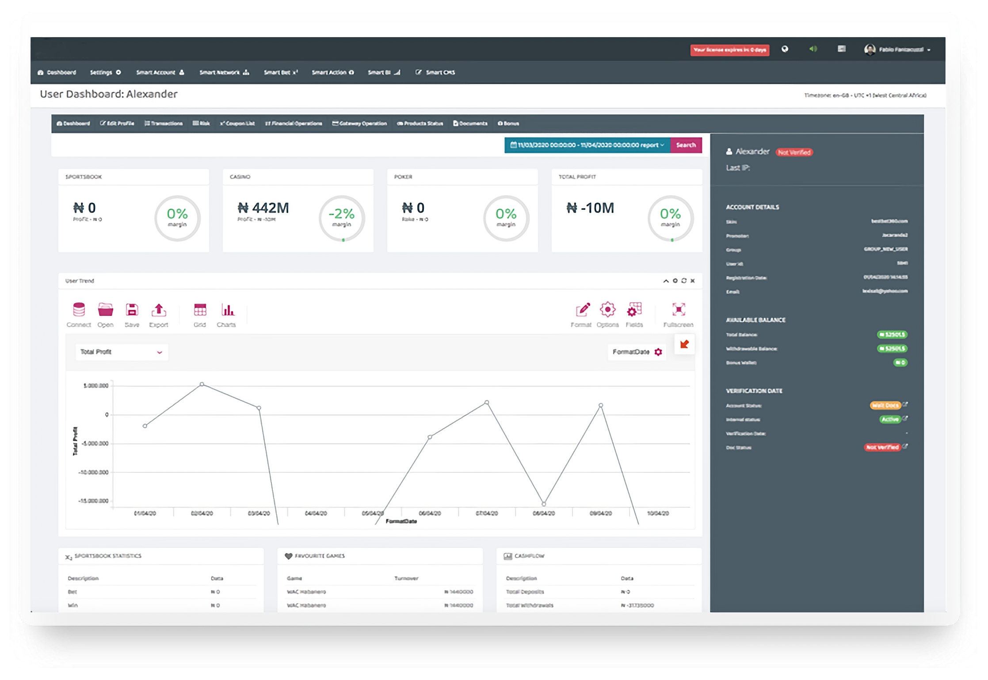Toggle the sound speaker icon in header
Image resolution: width=988 pixels, height=680 pixels.
(813, 49)
